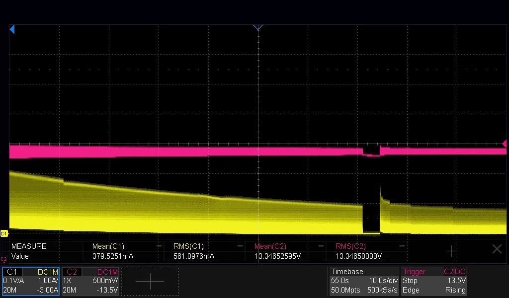Select the RMS(C1) measurement header
The height and width of the screenshot is (298, 509).
(188, 246)
